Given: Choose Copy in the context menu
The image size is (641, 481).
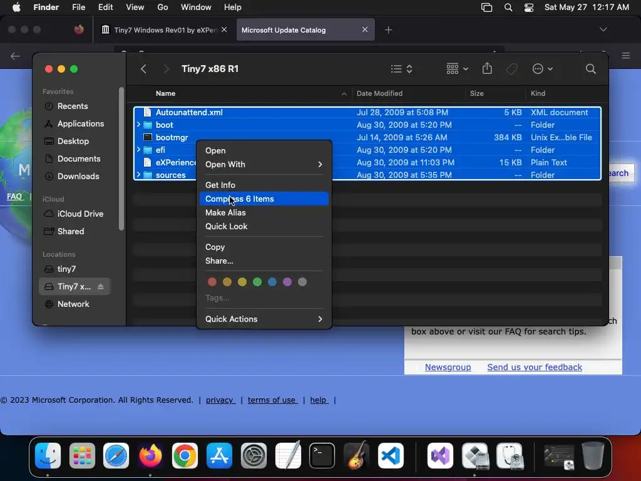Looking at the screenshot, I should click(x=264, y=247).
